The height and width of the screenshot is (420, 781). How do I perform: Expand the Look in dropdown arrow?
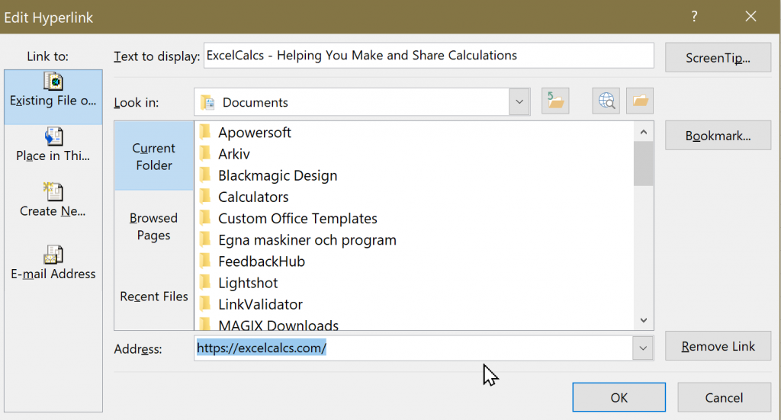tap(519, 101)
